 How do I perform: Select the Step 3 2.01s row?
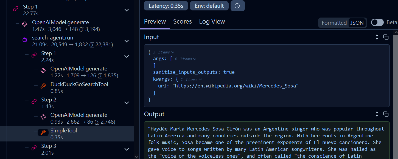tap(67, 149)
